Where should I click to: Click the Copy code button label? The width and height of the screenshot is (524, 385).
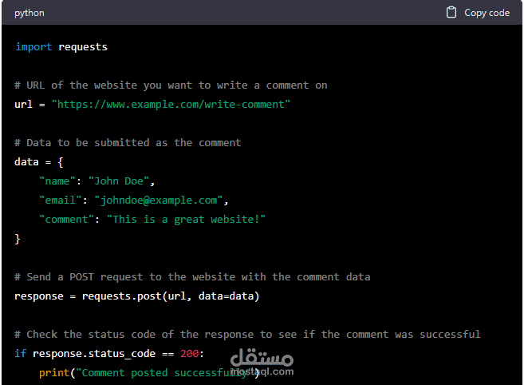click(x=487, y=13)
